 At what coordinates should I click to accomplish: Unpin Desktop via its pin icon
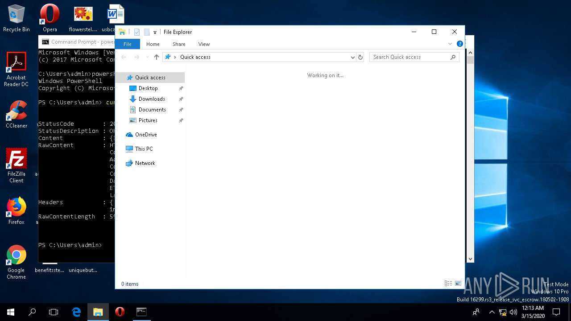(181, 88)
